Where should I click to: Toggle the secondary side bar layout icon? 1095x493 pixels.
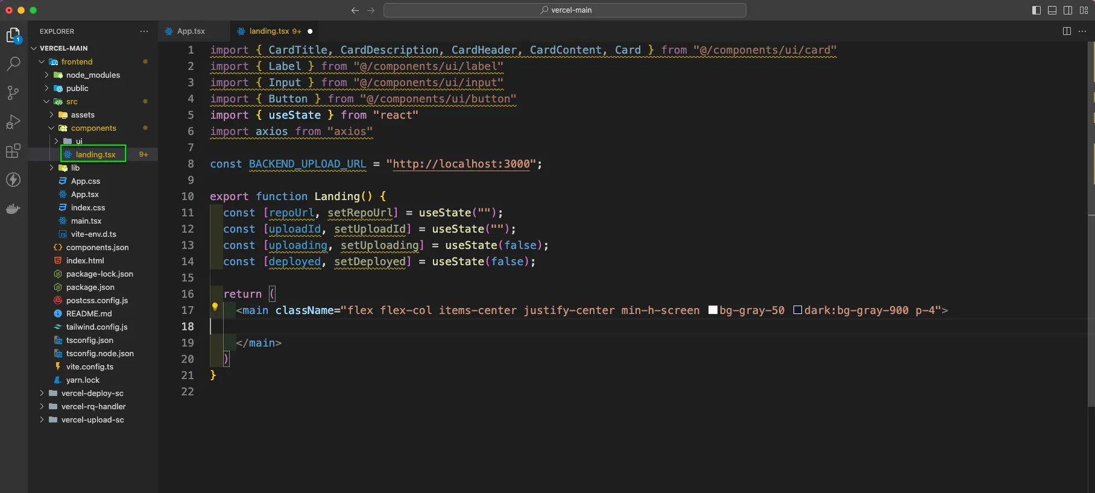(x=1068, y=10)
